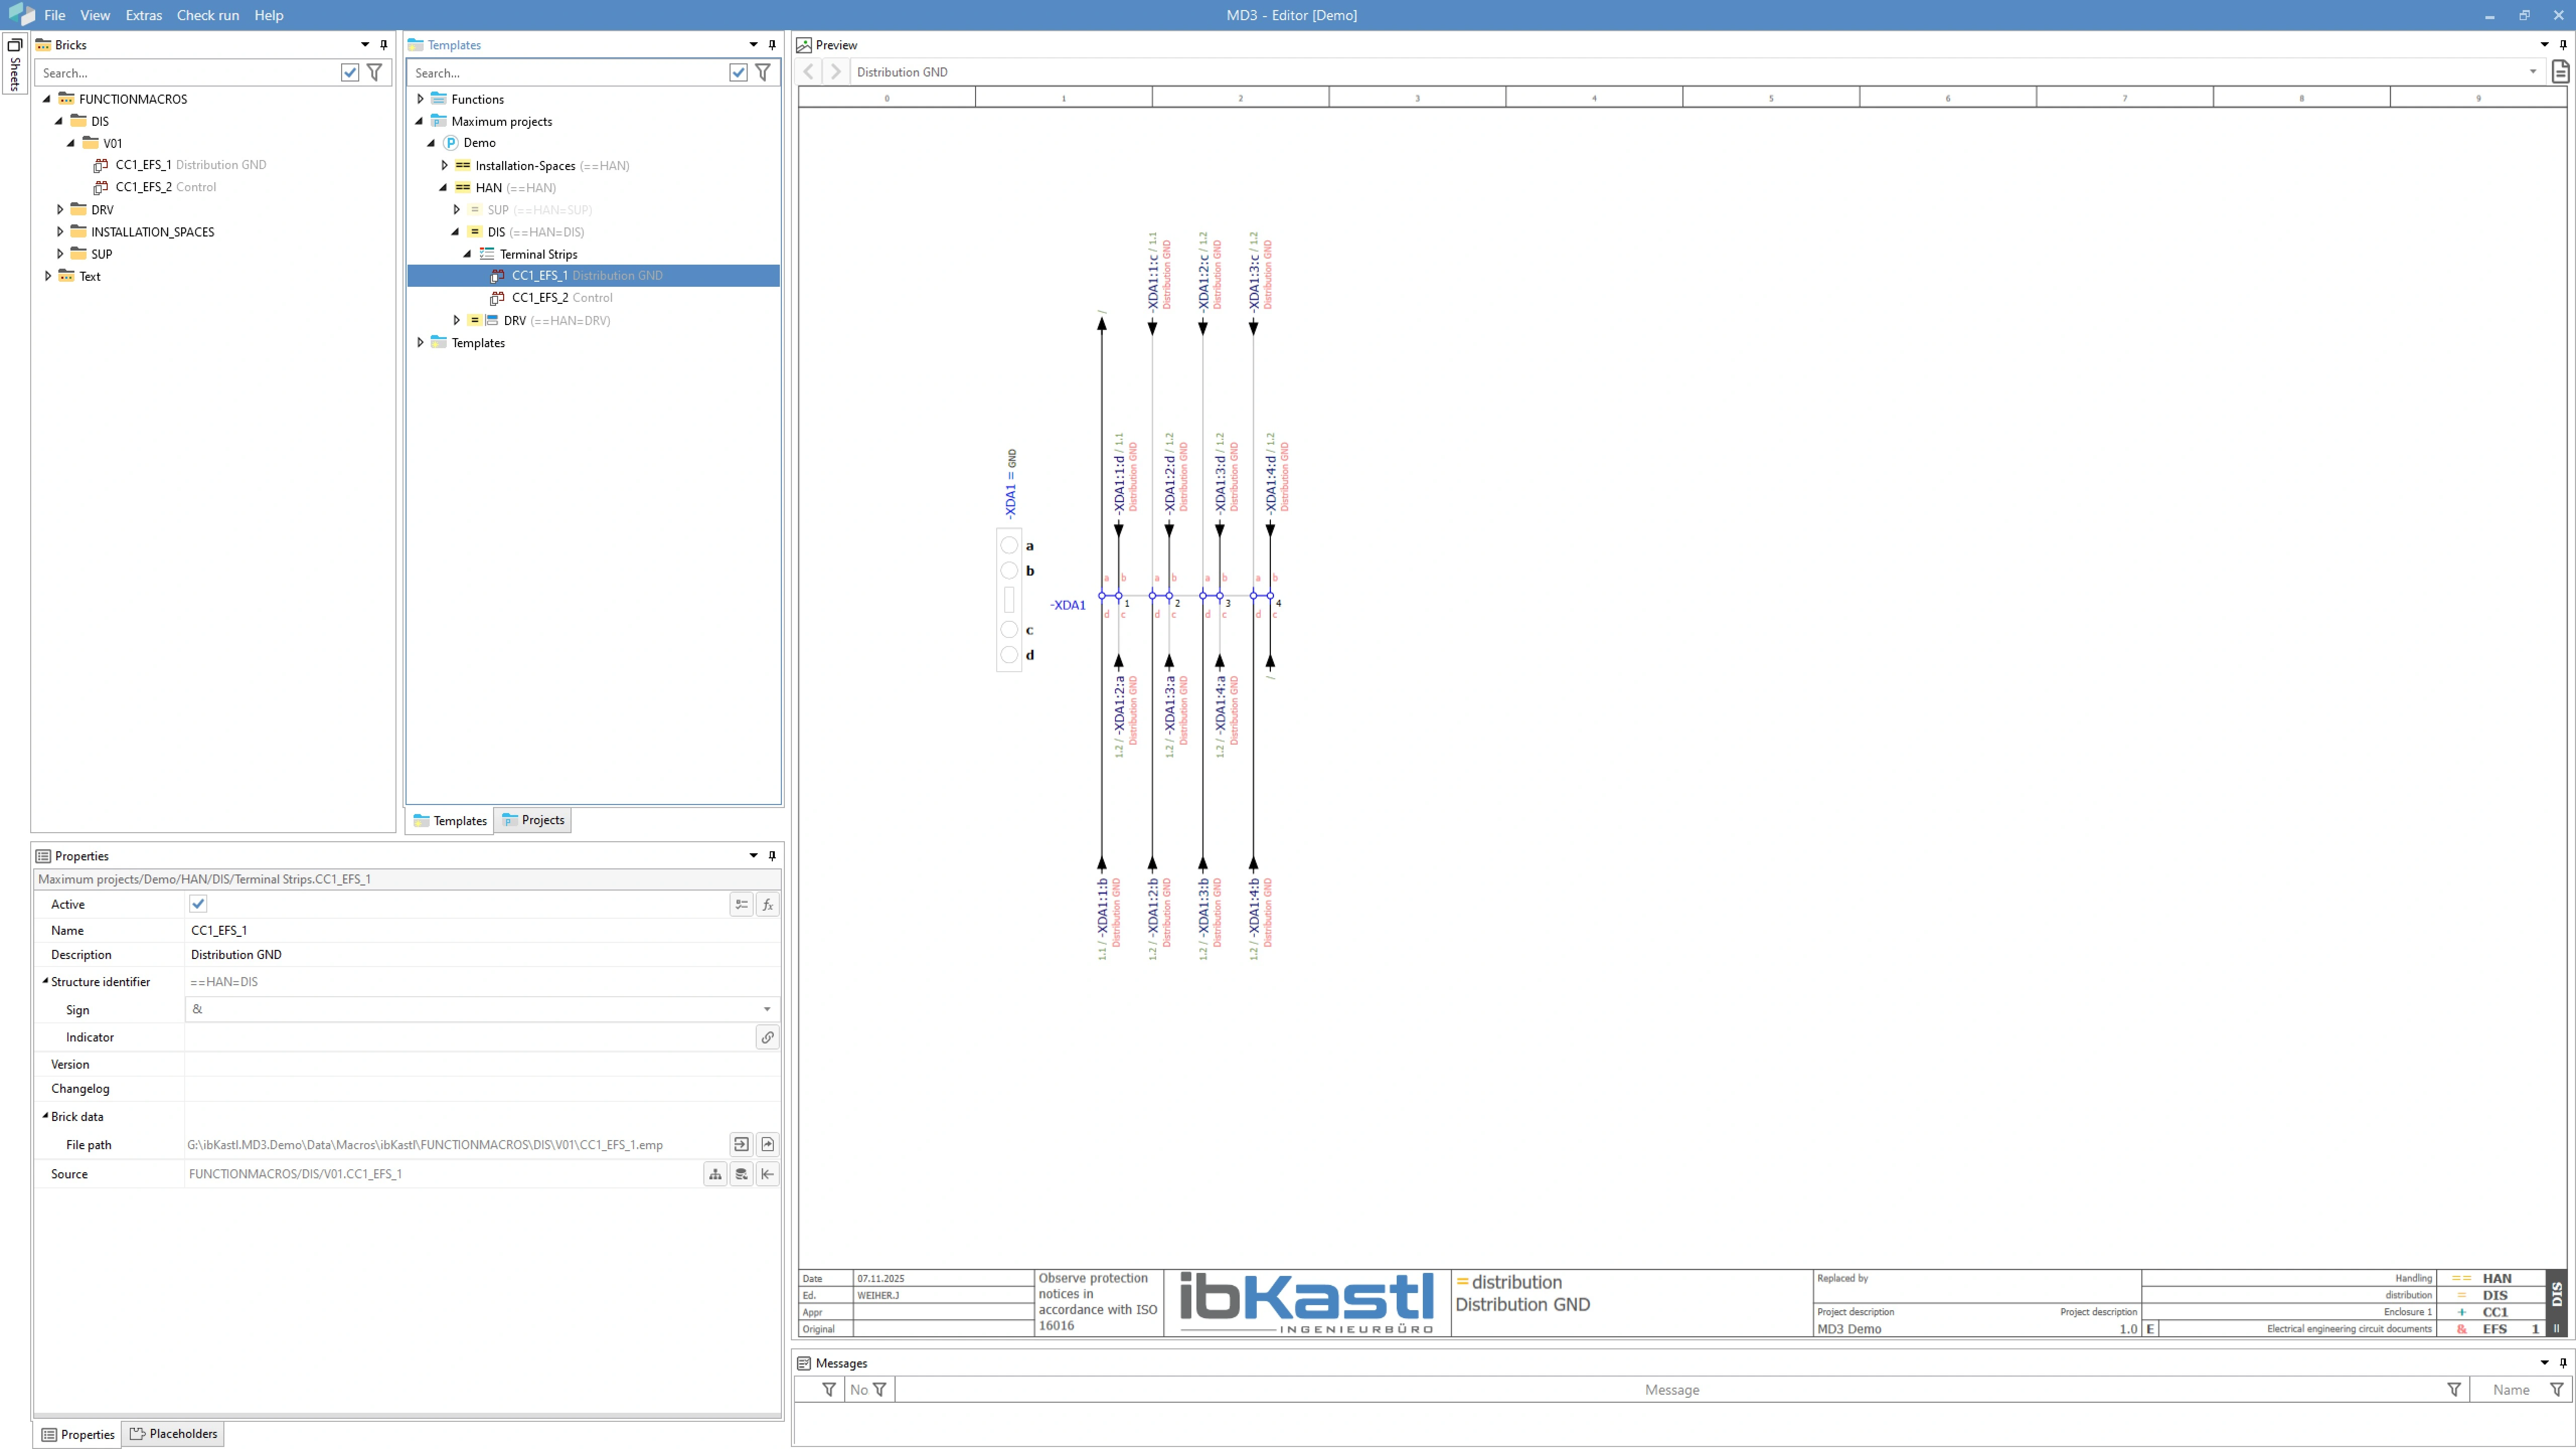Expand the DRV folder in Bricks
This screenshot has width=2576, height=1449.
point(60,209)
